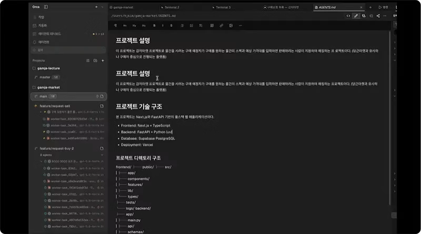
Task: Click the file icon beside feature/request-sell
Action: point(102,106)
